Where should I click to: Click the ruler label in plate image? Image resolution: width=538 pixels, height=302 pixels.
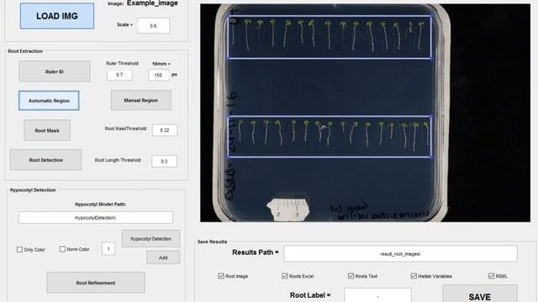[x=288, y=209]
